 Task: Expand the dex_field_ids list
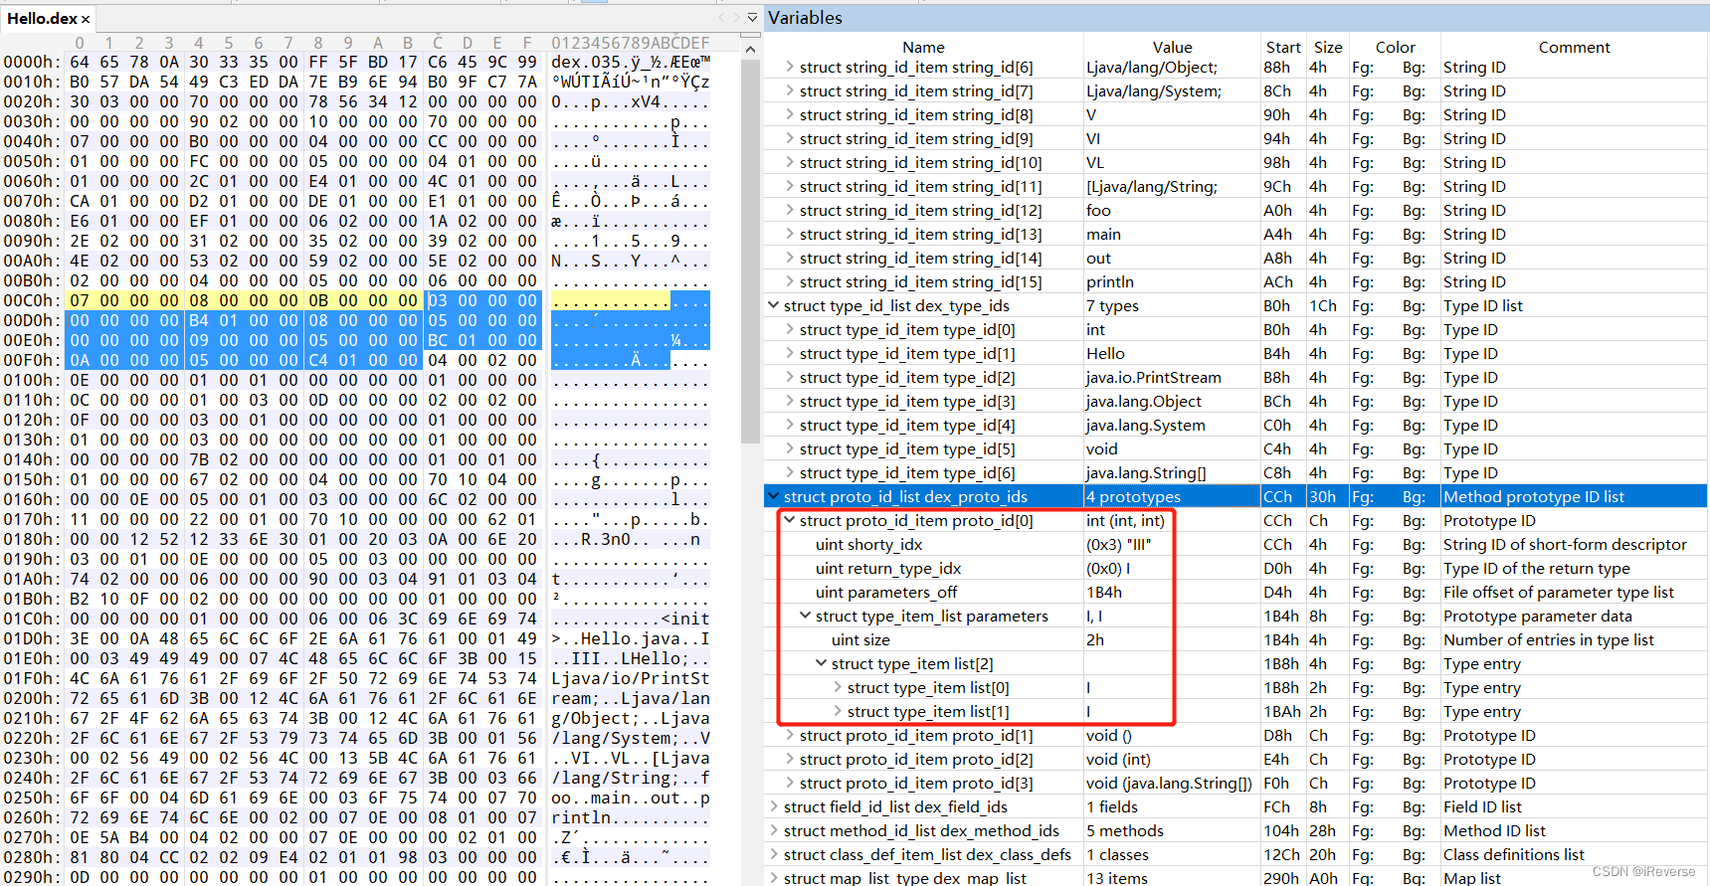[x=774, y=806]
